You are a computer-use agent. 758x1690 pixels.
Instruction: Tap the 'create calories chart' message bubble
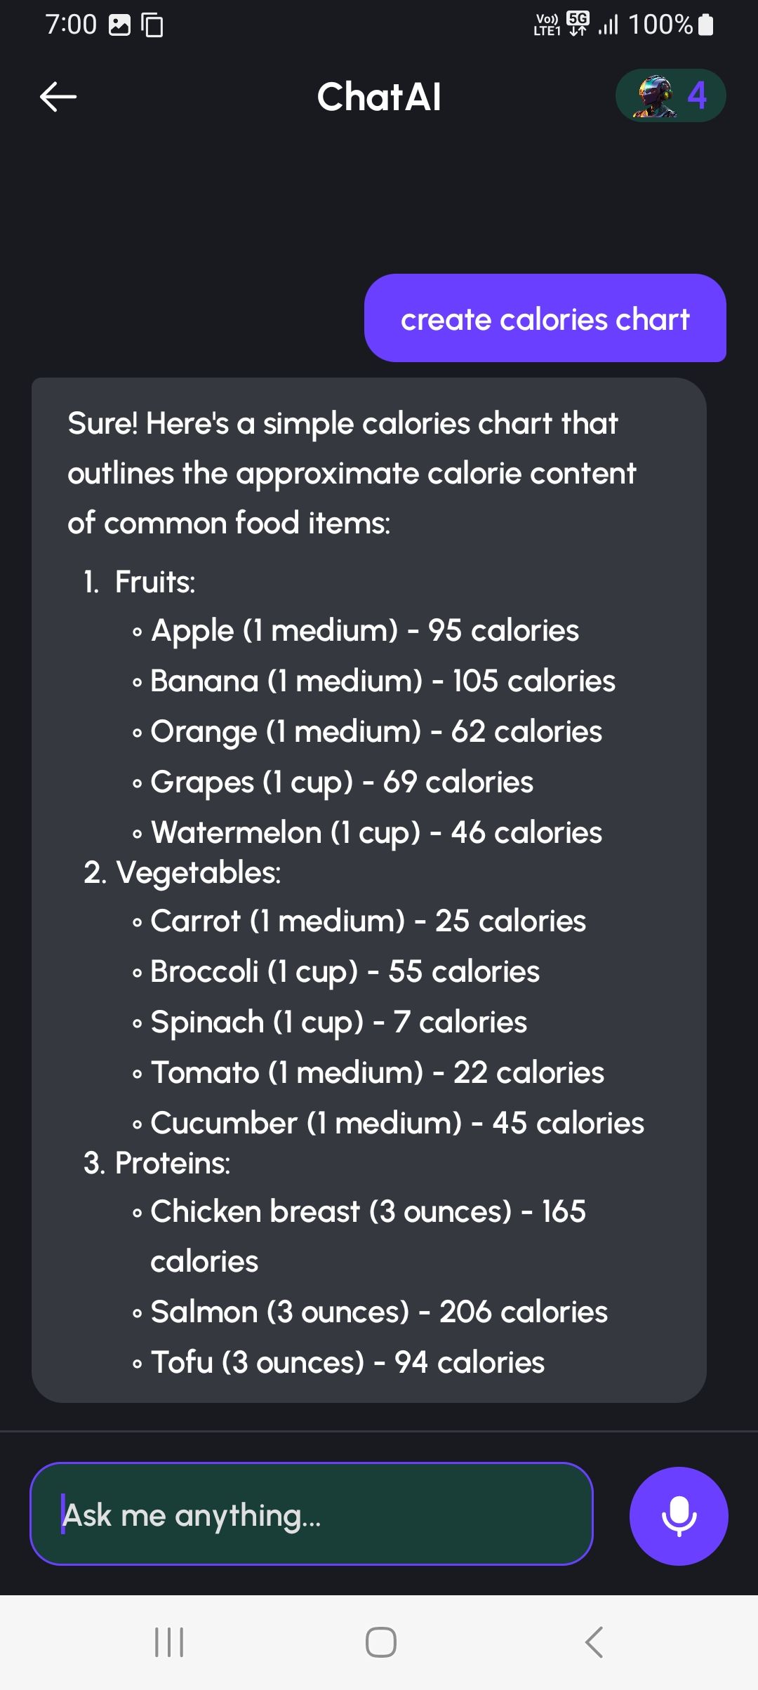click(x=545, y=319)
